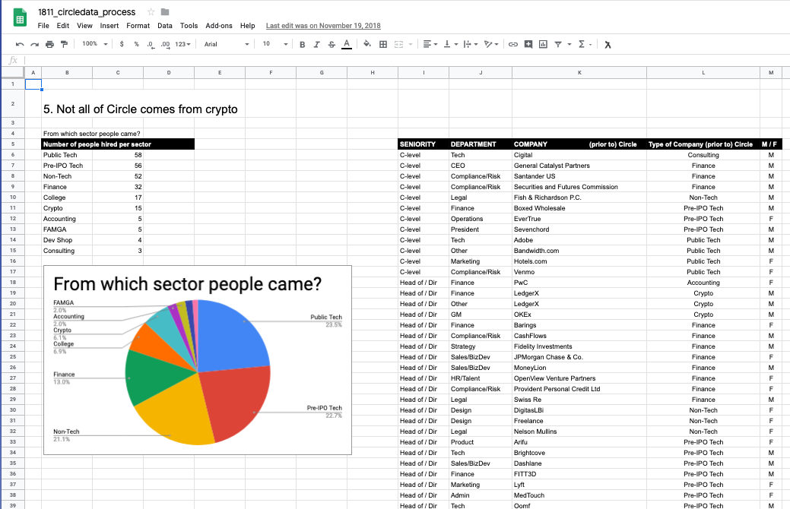Open the zoom level dropdown
The image size is (790, 509).
(95, 44)
